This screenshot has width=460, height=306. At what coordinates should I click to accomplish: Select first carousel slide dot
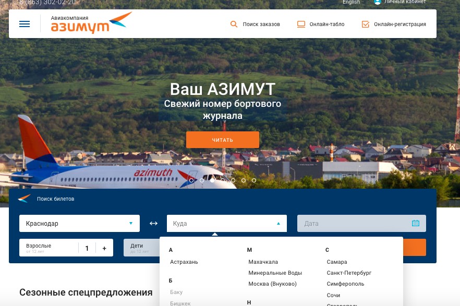tap(191, 180)
